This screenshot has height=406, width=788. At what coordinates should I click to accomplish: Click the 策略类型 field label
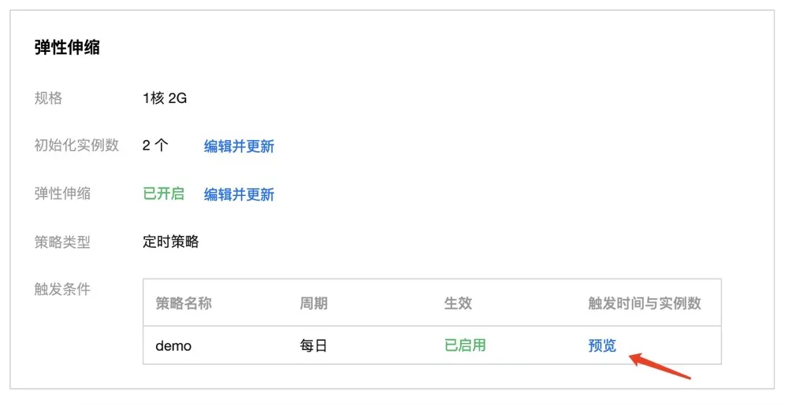tap(62, 242)
